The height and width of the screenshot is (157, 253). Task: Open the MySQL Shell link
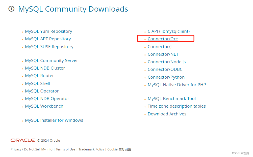37,83
